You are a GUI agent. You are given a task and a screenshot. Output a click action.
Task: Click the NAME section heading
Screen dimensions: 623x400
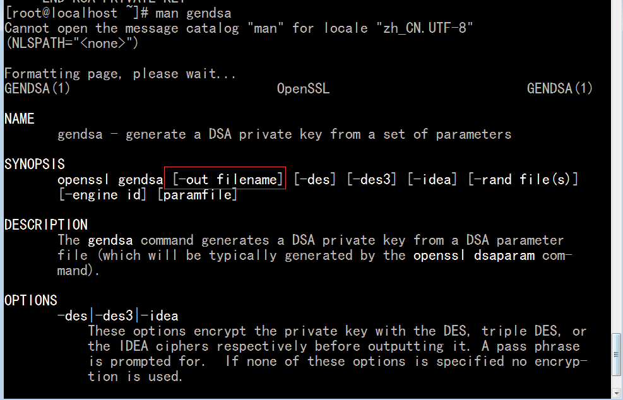[x=20, y=119]
